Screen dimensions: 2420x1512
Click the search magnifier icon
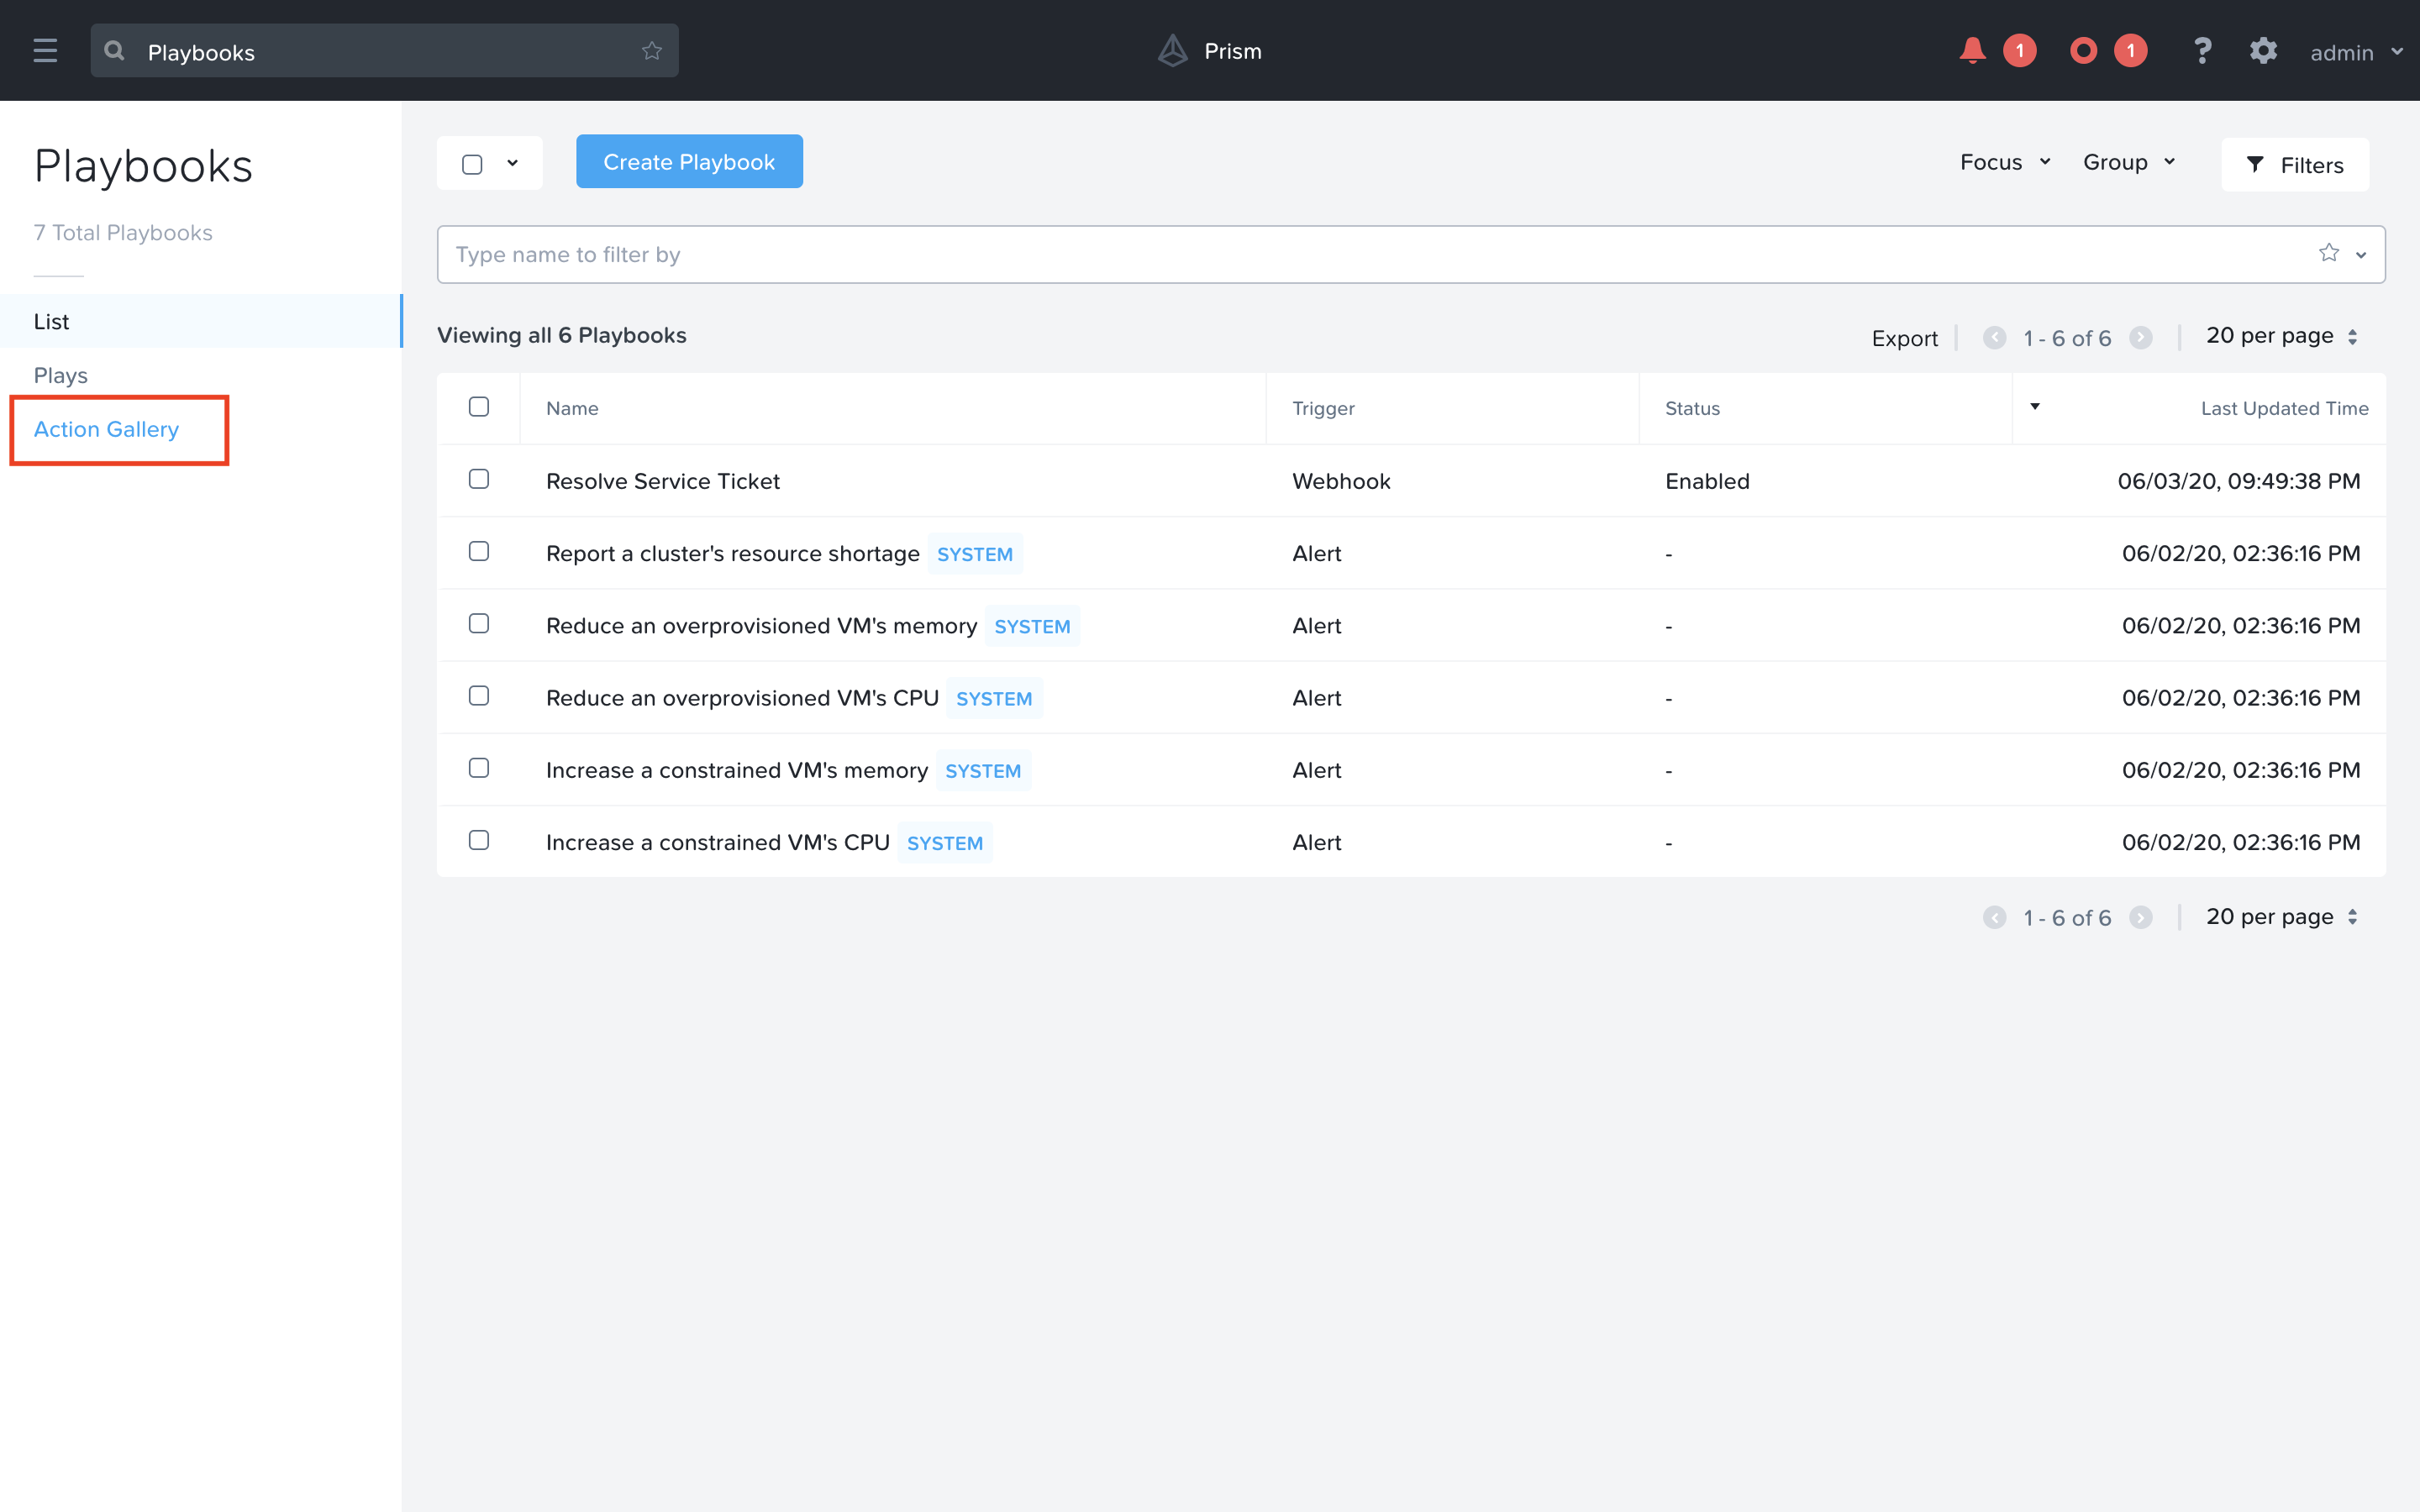point(115,51)
